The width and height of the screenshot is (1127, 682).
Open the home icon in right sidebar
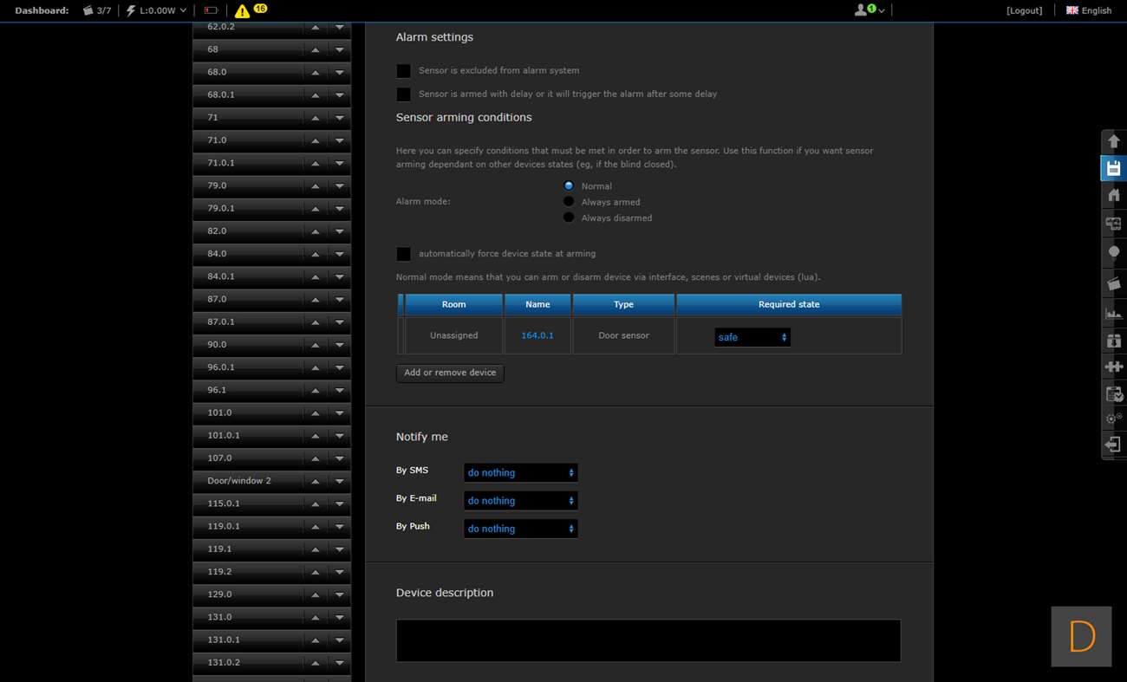1113,195
